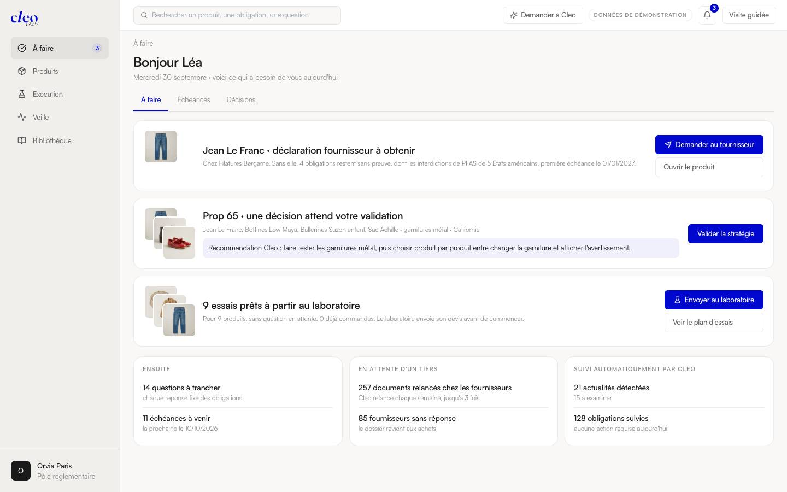
Task: Open the Cleo Labs logo home
Action: [x=25, y=18]
